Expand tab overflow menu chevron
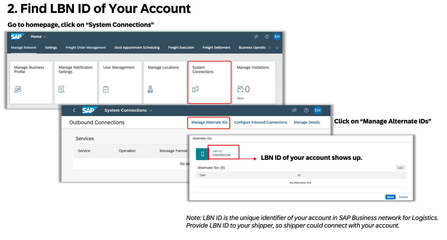Screen dimensions: 447x240 (x=277, y=48)
